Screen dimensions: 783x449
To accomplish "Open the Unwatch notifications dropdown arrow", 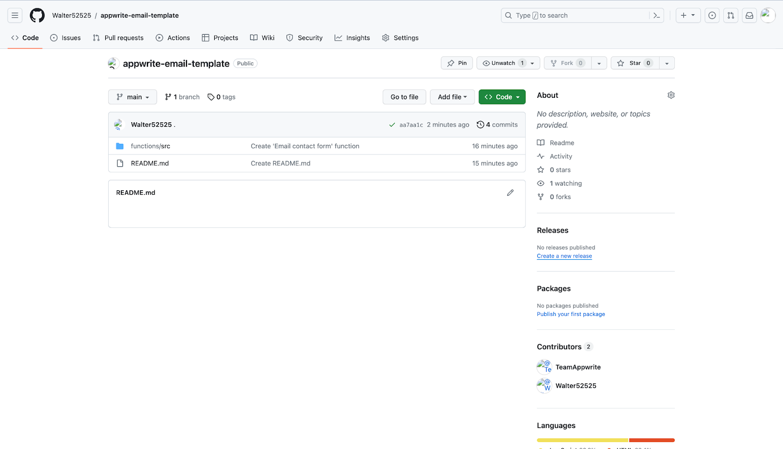I will click(533, 63).
